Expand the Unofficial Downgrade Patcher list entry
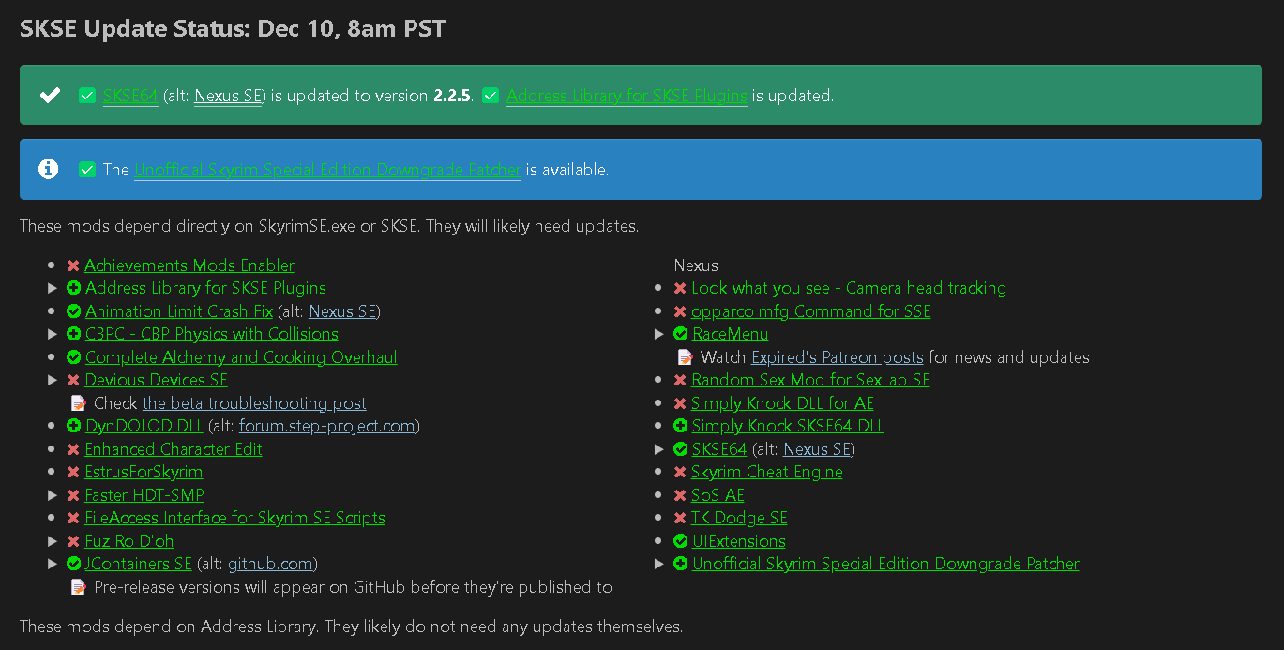The width and height of the screenshot is (1284, 650). [659, 564]
